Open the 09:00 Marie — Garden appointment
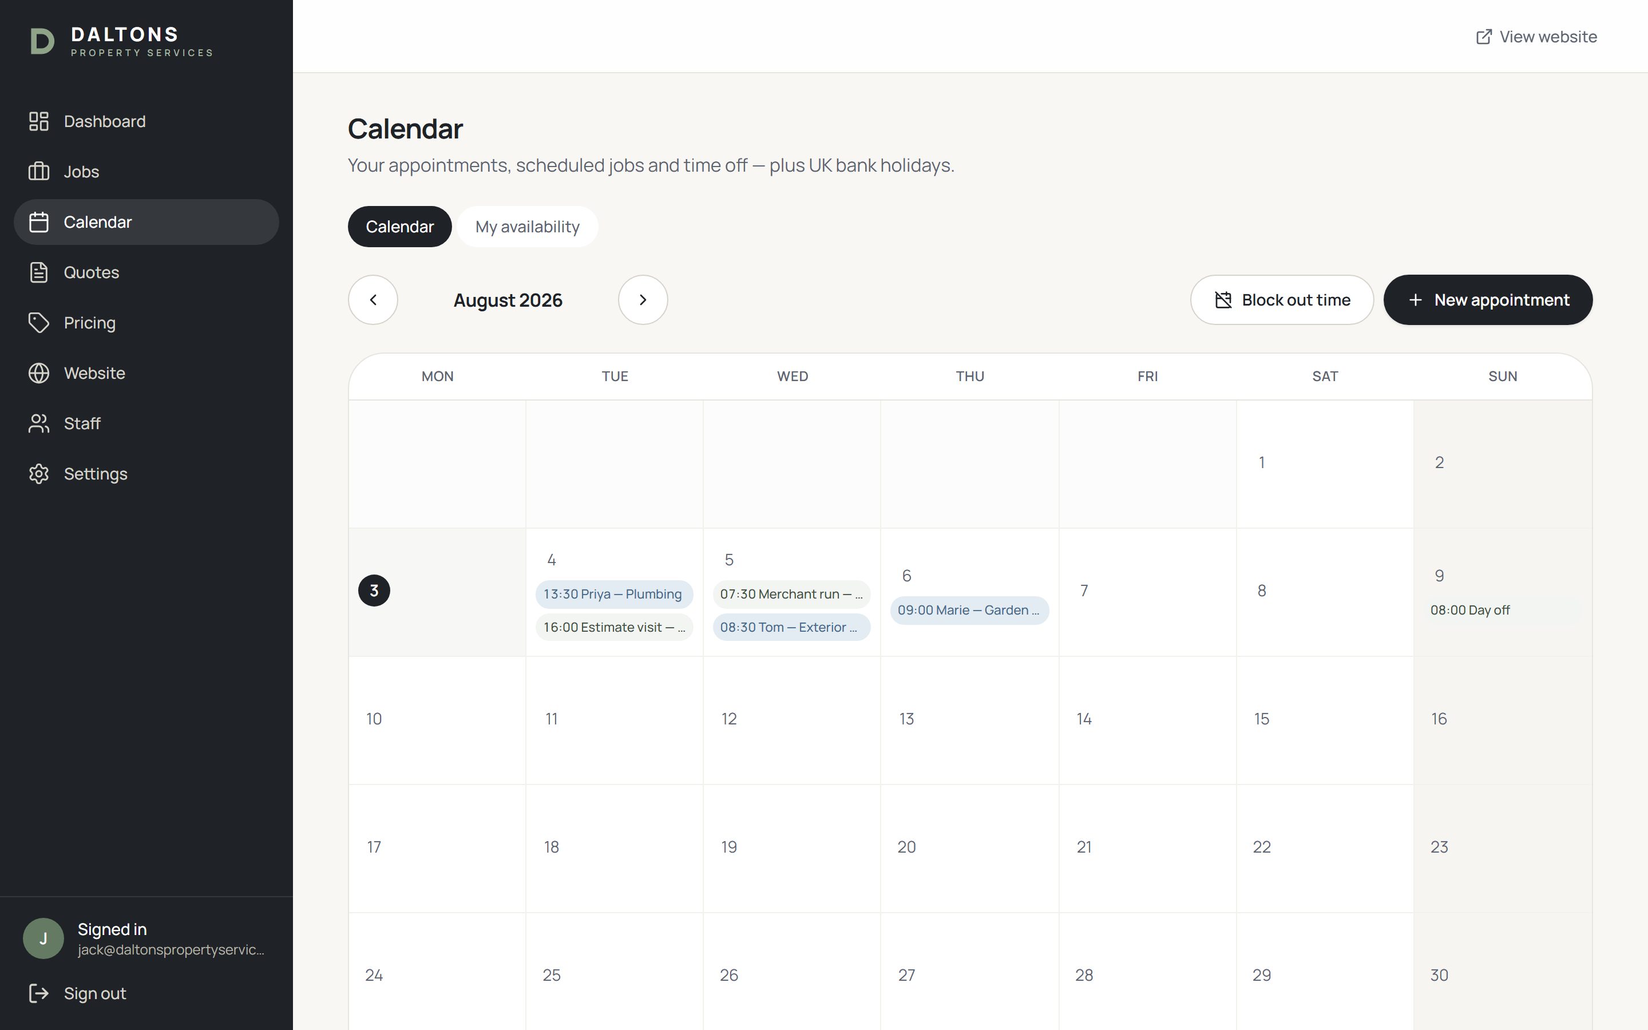 (969, 611)
